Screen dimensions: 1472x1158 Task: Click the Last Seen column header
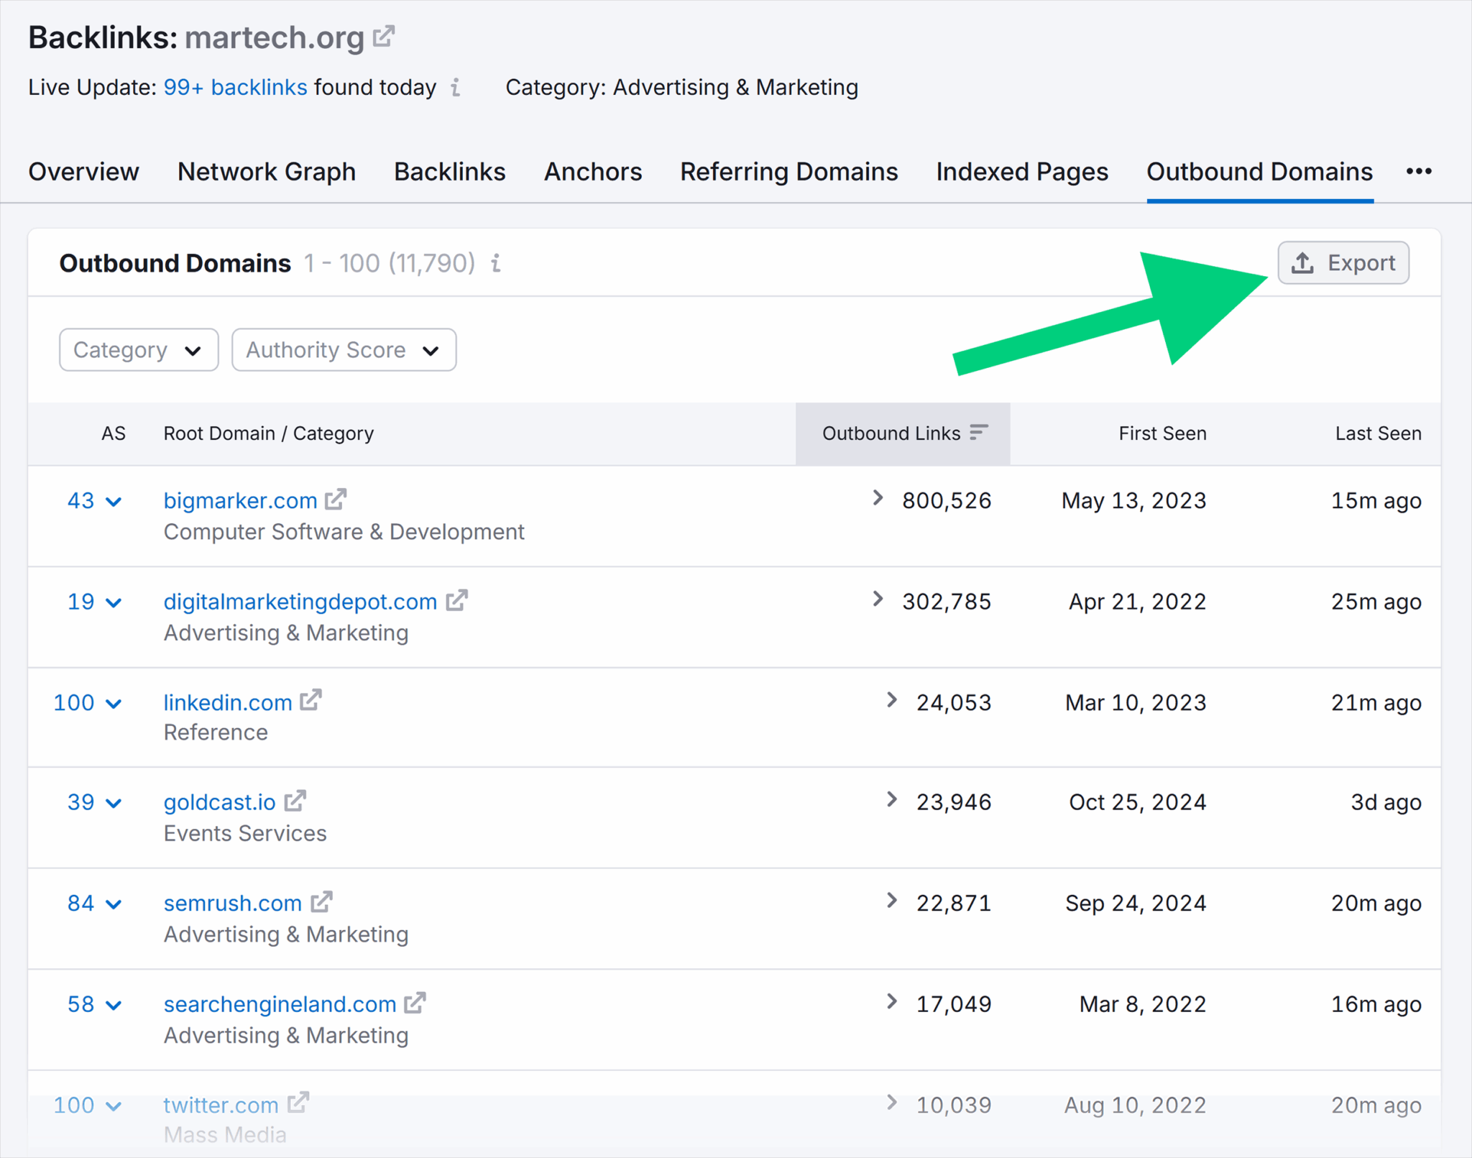click(1378, 433)
